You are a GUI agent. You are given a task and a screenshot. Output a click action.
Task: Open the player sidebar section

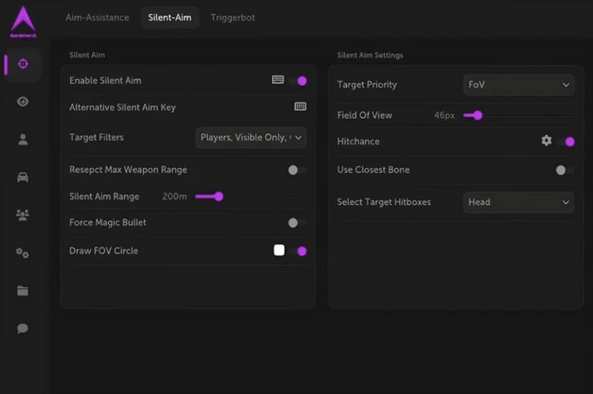[x=23, y=140]
